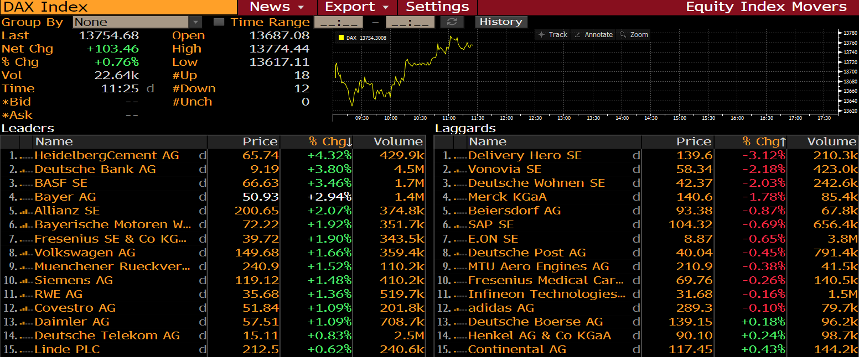Screen dimensions: 859x357
Task: Click the Annotate pencil icon
Action: click(x=577, y=35)
